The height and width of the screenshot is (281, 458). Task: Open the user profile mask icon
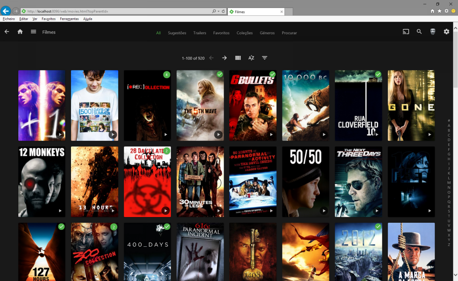click(x=433, y=32)
